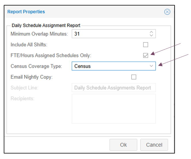Click the Email Nightly Copy label
191x159 pixels.
32,77
